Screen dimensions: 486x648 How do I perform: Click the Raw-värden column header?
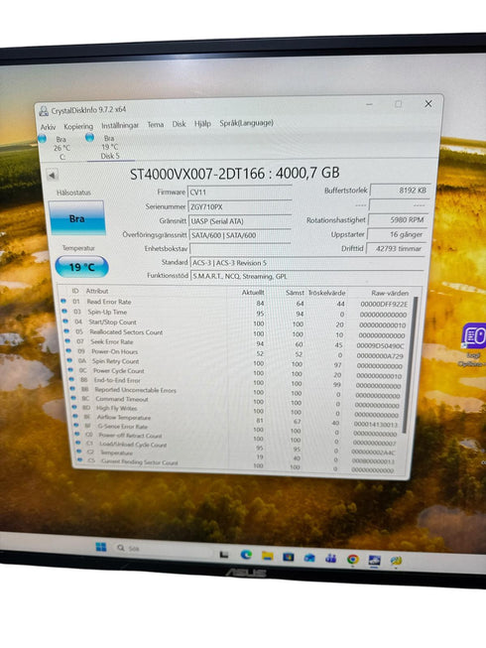click(x=390, y=293)
